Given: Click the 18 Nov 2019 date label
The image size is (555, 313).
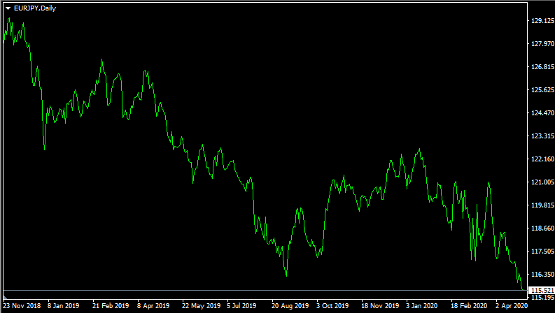Looking at the screenshot, I should click(x=380, y=306).
